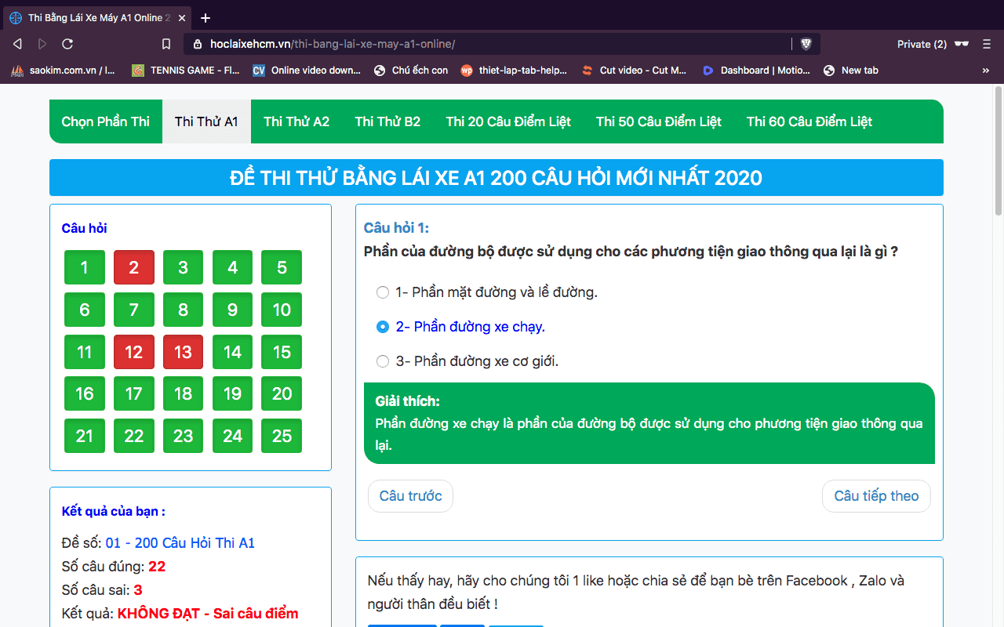Select answer radio '3- Phần đường xe cơ giới'
The width and height of the screenshot is (1004, 627).
383,361
